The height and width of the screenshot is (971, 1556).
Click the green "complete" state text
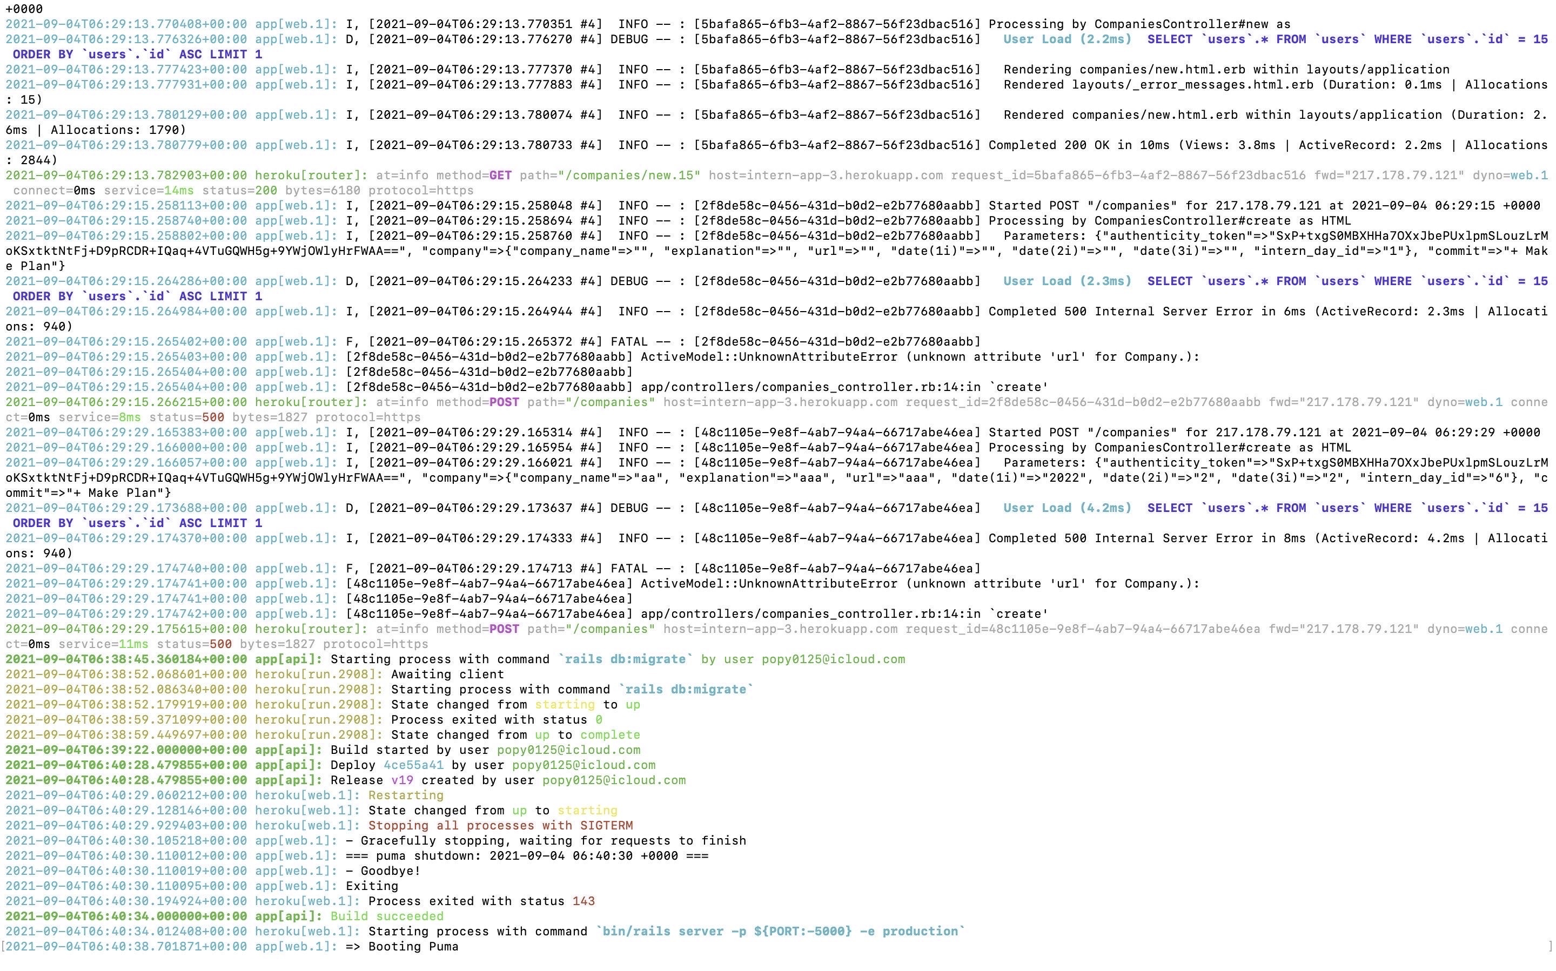609,734
